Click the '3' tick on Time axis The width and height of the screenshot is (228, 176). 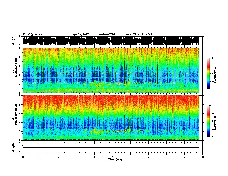tap(77, 157)
